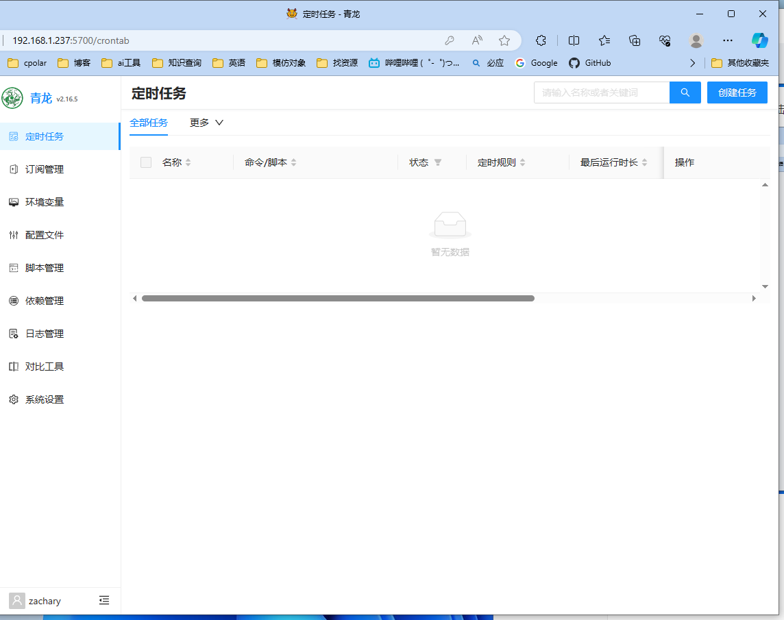Click the 青龙 title text
Image resolution: width=784 pixels, height=620 pixels.
point(41,98)
